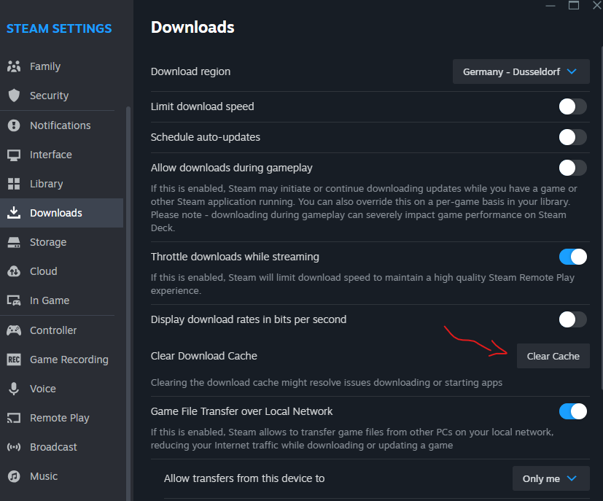Click the sidebar vertical scrollbar
This screenshot has width=603, height=501.
[x=128, y=304]
